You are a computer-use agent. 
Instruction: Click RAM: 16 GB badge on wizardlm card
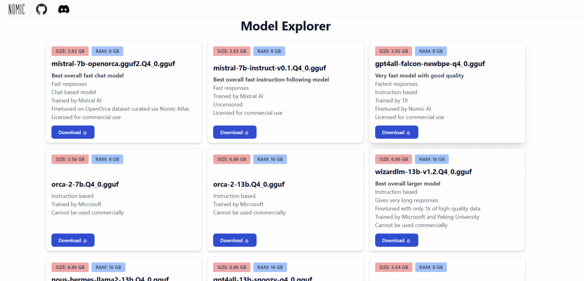tap(432, 159)
